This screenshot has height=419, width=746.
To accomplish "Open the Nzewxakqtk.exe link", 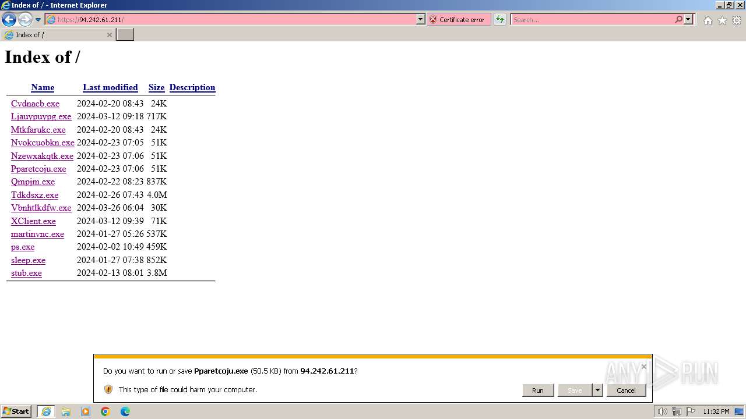I will coord(42,156).
